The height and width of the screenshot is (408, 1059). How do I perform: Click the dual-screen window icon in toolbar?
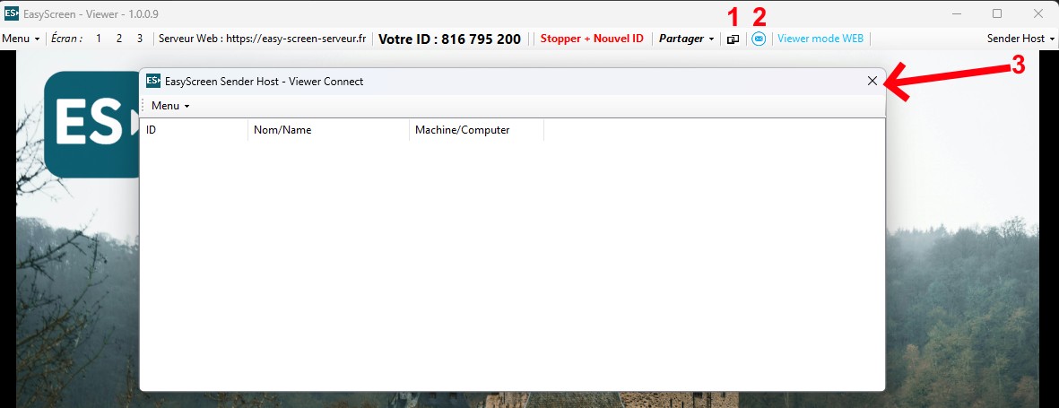point(733,39)
